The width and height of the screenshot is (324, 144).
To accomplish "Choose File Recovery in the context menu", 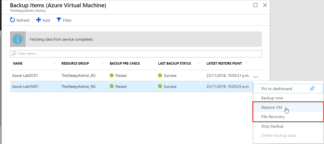I will (x=273, y=117).
